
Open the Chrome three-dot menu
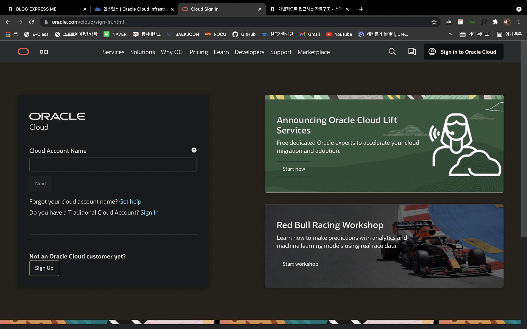coord(519,22)
